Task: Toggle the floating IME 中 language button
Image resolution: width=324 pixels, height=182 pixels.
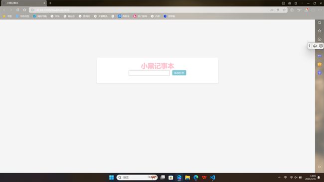Action: click(x=315, y=46)
